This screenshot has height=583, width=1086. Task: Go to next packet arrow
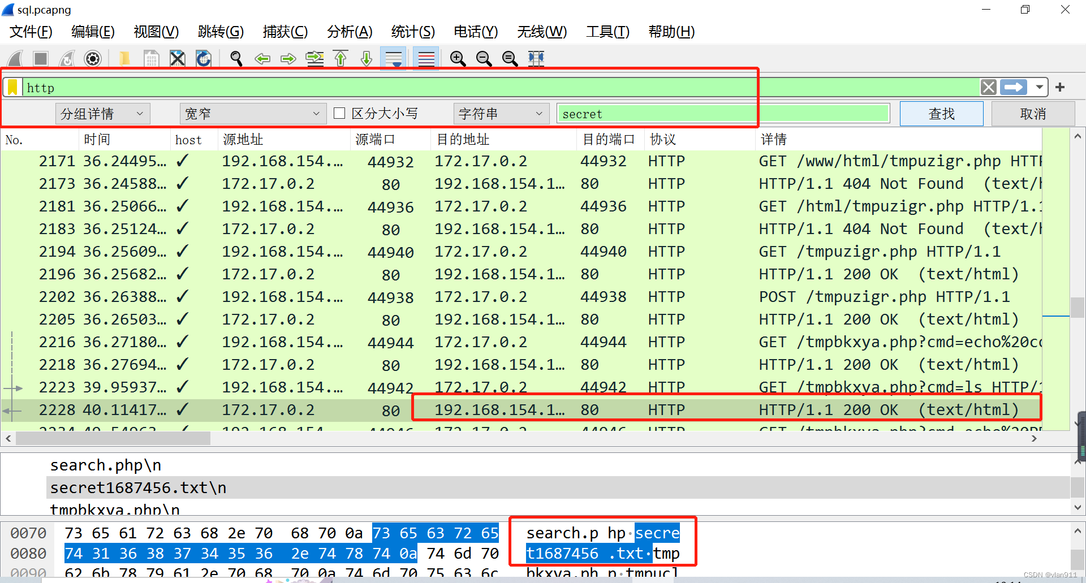[x=288, y=58]
